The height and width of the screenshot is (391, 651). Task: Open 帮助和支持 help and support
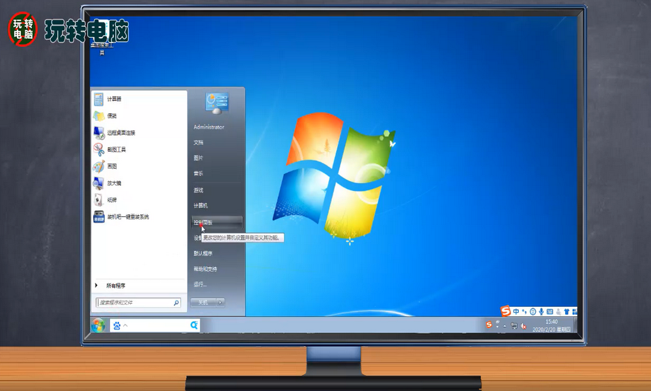(x=205, y=269)
